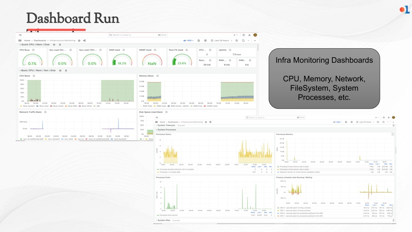412x232 pixels.
Task: Open user avatar in lower window
Action: pos(393,118)
